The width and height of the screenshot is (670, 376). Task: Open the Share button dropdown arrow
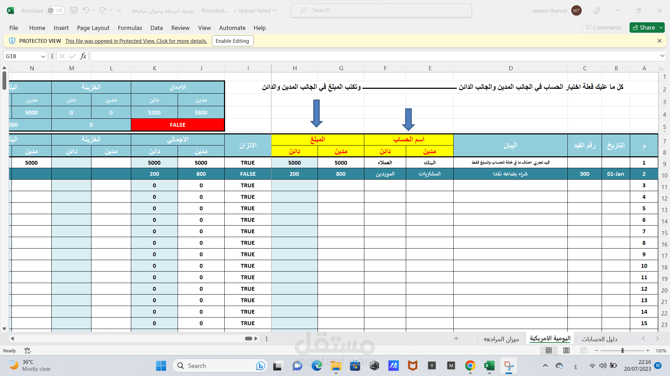click(661, 28)
